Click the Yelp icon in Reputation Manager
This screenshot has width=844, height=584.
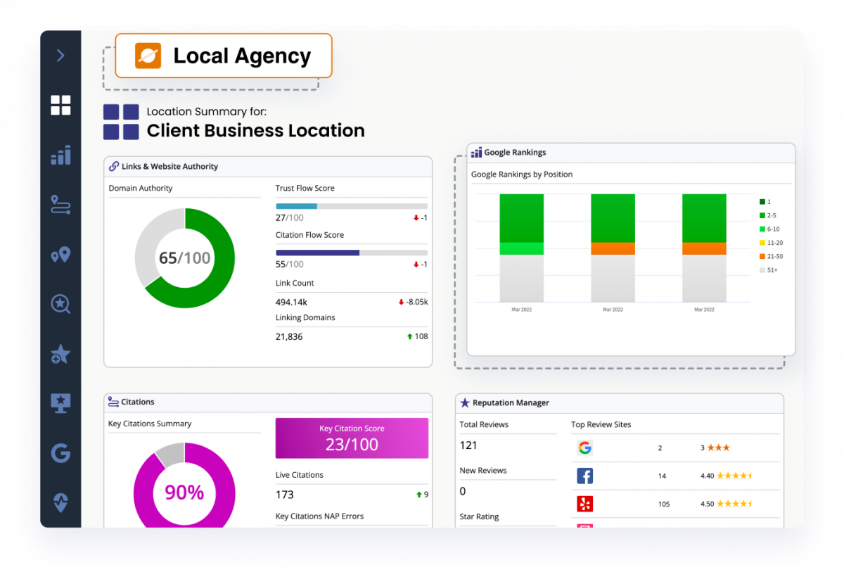(x=585, y=504)
